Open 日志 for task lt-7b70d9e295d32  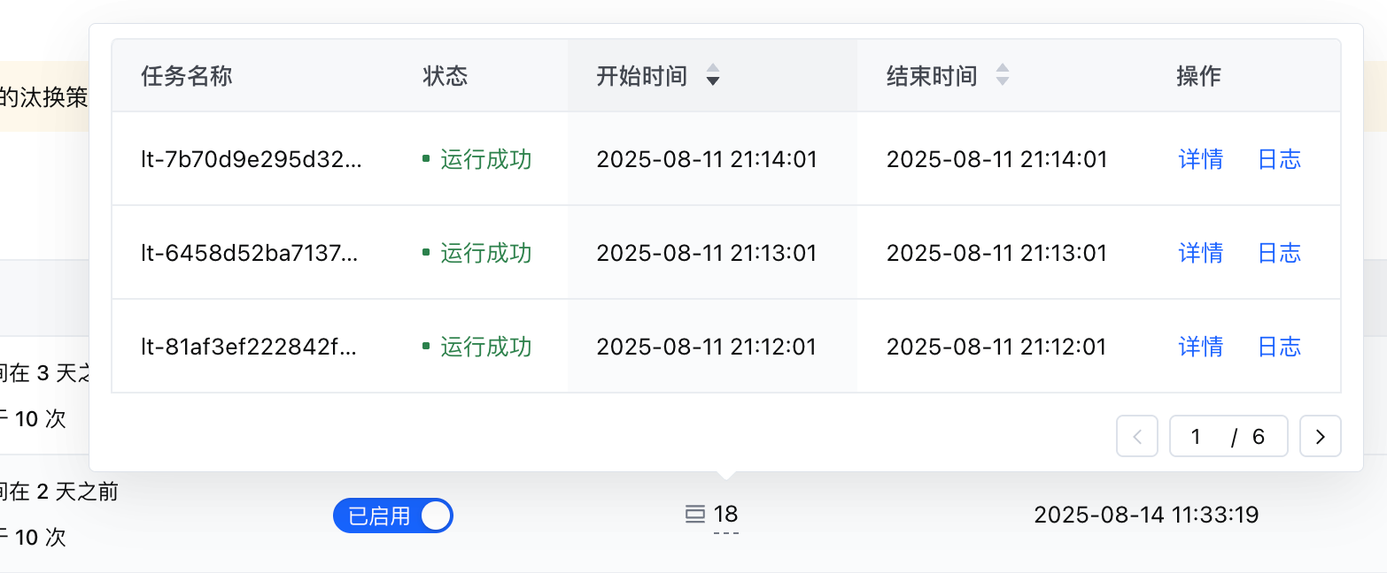click(1279, 159)
